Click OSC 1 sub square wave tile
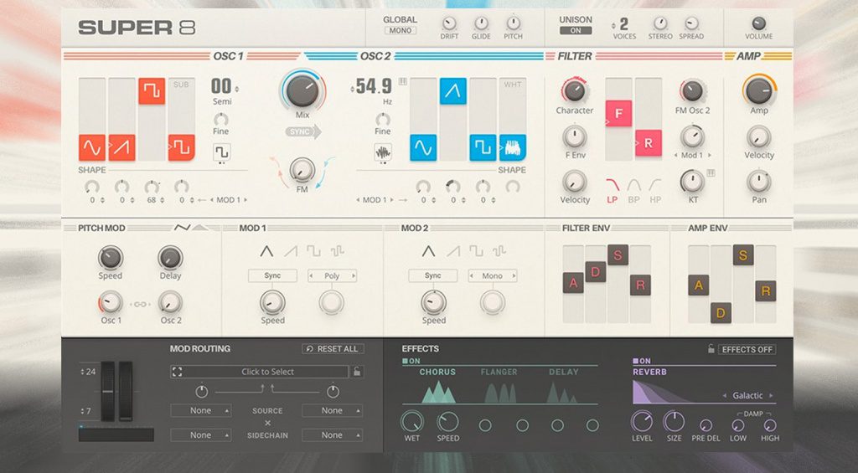 [181, 147]
